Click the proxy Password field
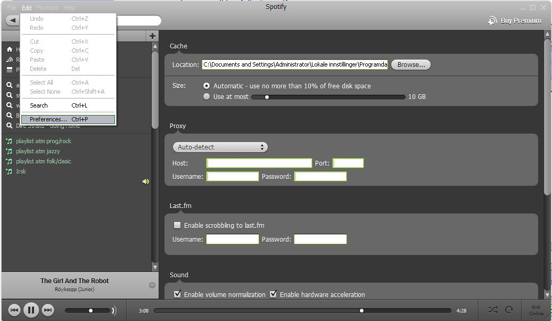The image size is (552, 321). coord(320,176)
